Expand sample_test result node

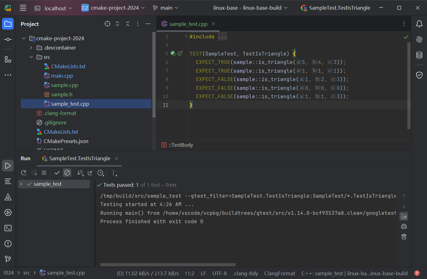(21, 184)
